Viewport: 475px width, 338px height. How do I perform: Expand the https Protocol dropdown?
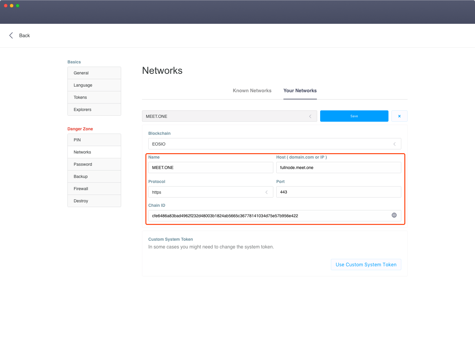coord(211,192)
